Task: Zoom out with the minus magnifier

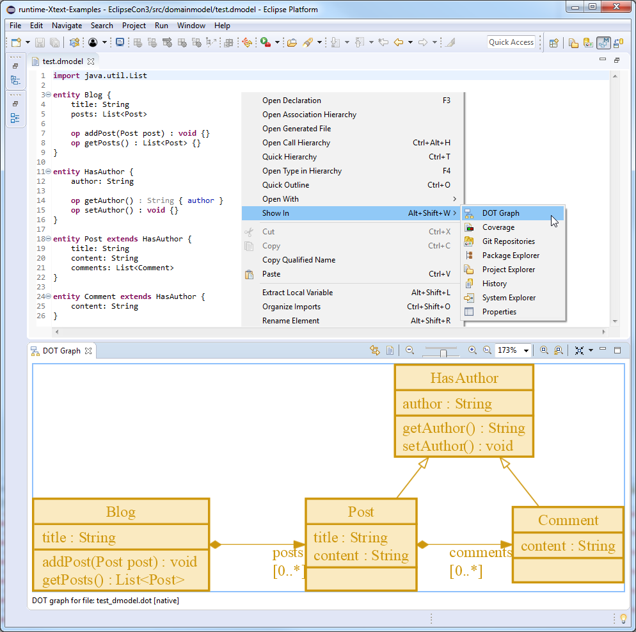Action: [409, 350]
